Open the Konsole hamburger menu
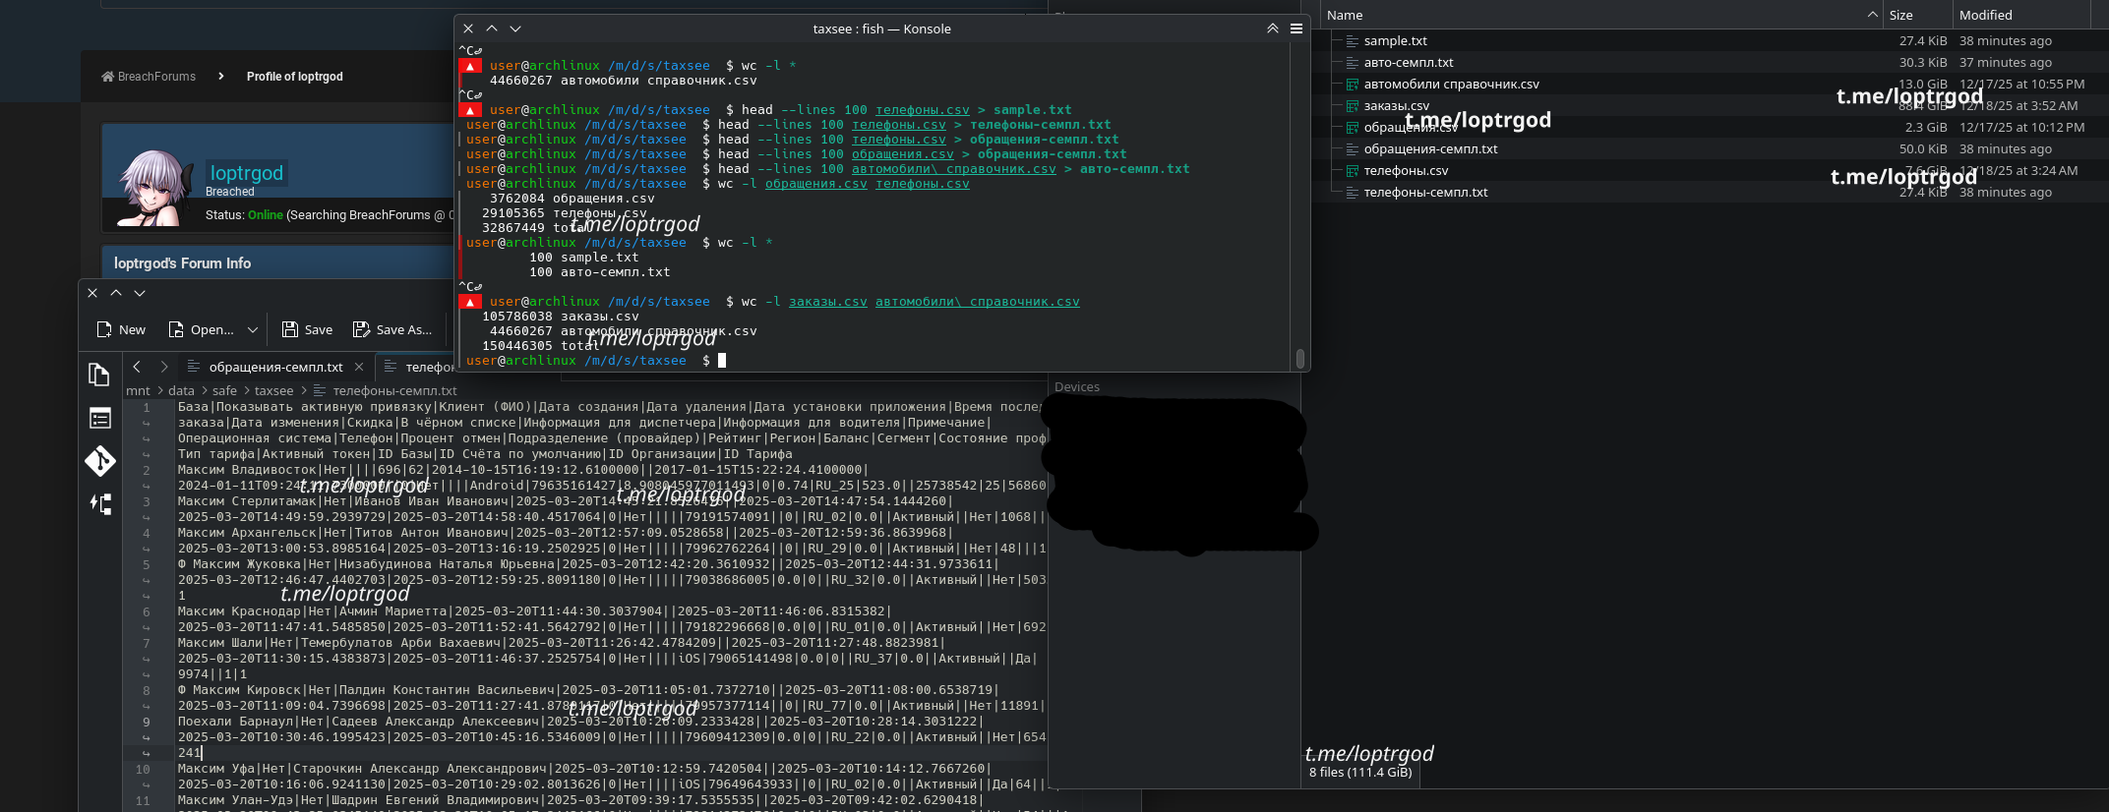Viewport: 2109px width, 812px height. pyautogui.click(x=1296, y=29)
